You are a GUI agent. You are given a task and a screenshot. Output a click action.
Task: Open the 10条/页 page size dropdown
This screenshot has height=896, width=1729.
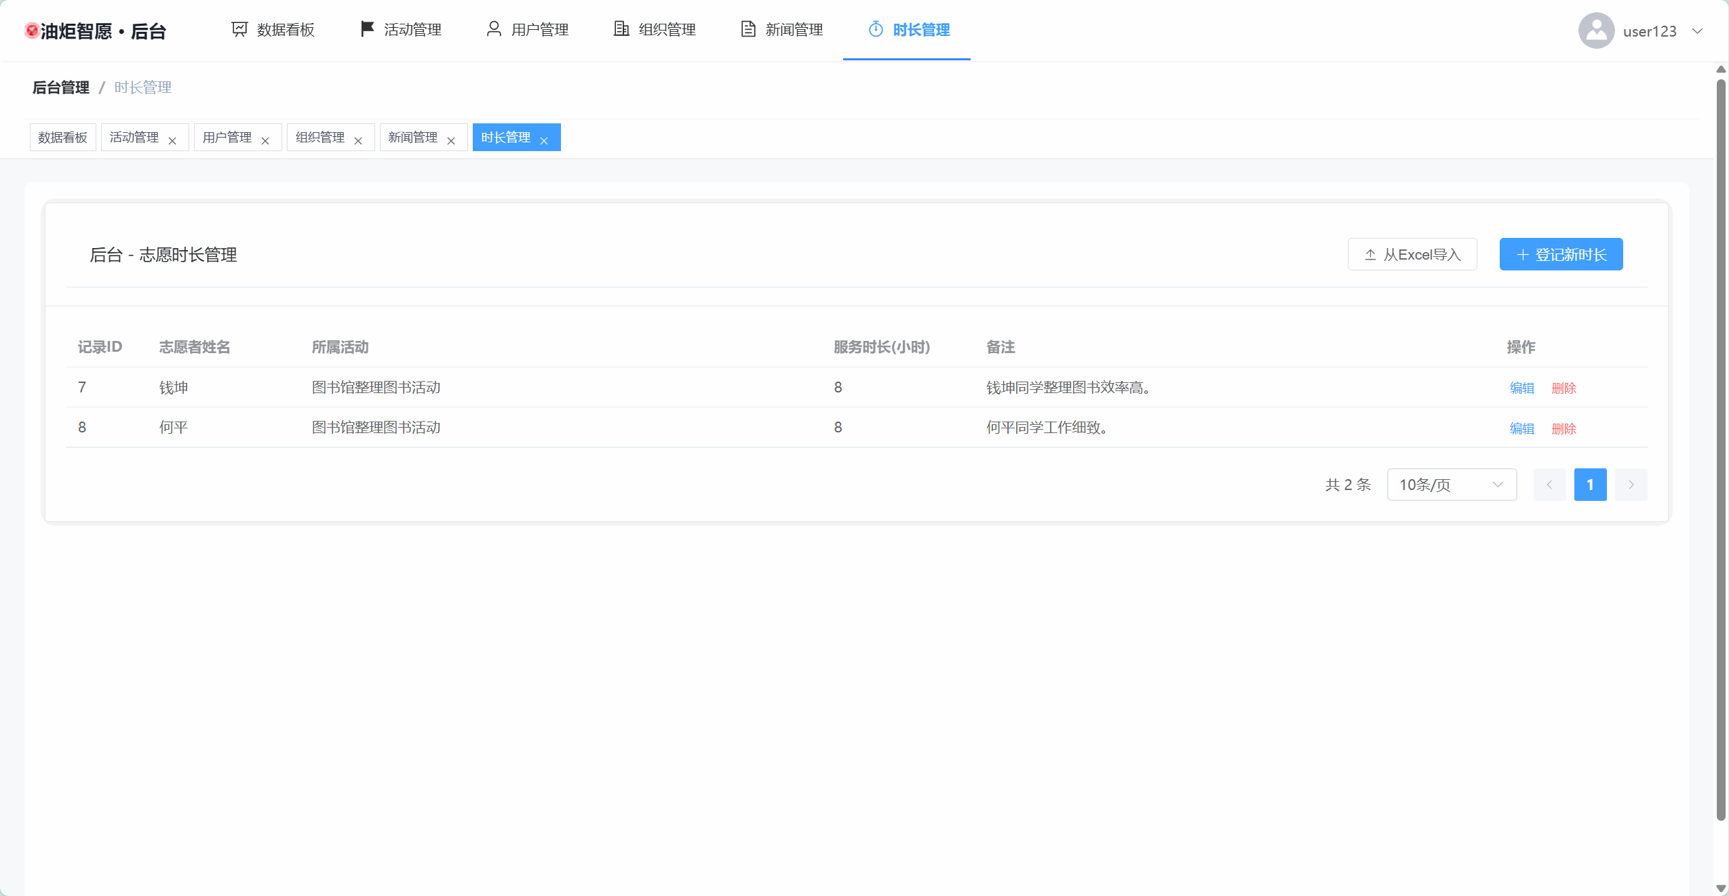click(1451, 485)
